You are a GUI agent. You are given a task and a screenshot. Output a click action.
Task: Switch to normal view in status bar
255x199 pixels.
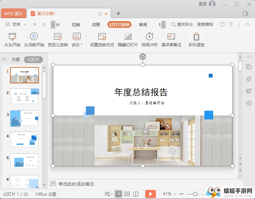point(118,194)
